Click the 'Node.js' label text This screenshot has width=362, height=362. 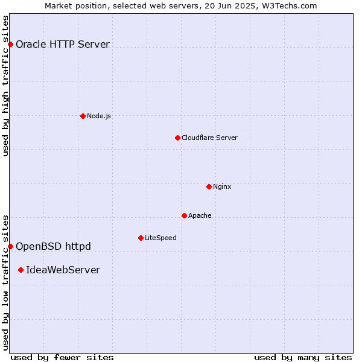(x=99, y=116)
